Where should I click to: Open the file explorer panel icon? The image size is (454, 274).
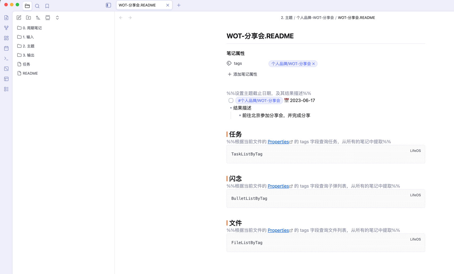27,6
